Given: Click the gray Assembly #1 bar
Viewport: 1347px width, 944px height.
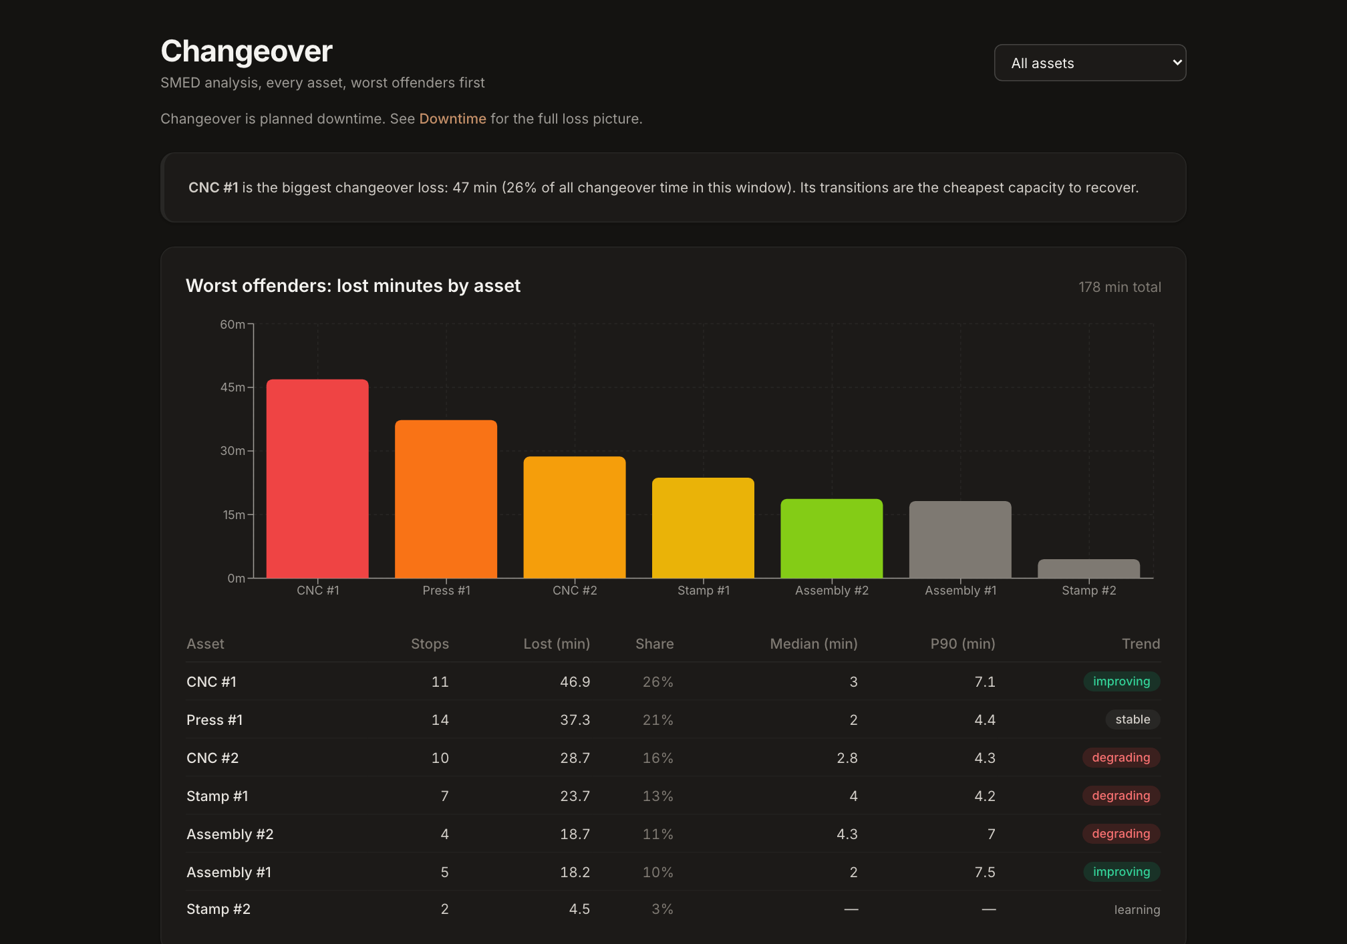Looking at the screenshot, I should (960, 540).
